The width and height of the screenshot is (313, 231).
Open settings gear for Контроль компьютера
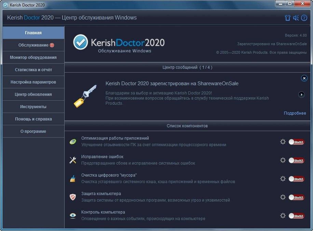(x=283, y=215)
